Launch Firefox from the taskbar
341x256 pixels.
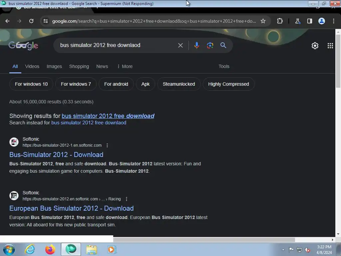click(x=50, y=249)
